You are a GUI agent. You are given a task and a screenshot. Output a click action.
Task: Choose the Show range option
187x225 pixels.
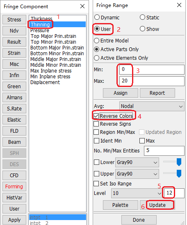point(142,29)
